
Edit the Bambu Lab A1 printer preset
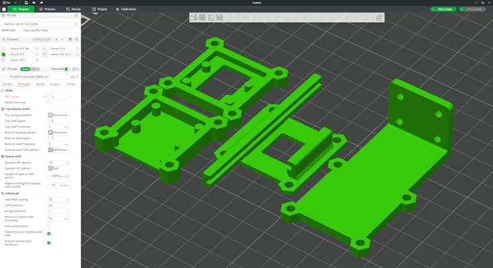(76, 24)
